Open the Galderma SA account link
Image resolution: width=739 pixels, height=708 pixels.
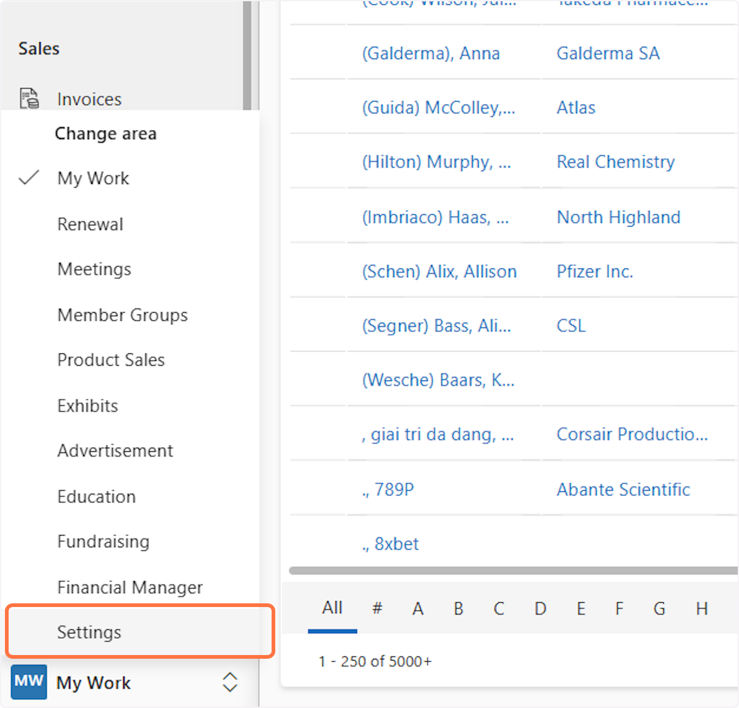click(x=608, y=54)
